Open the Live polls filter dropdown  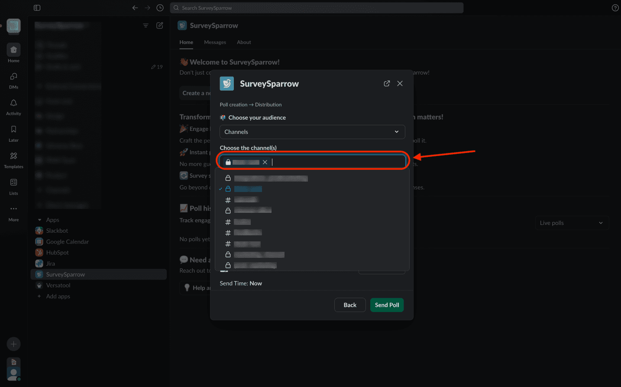click(x=572, y=223)
